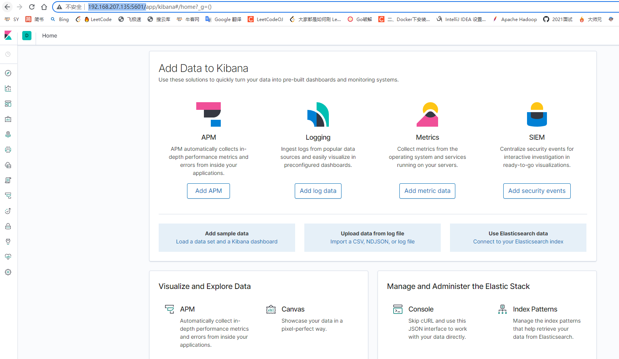Viewport: 619px width, 359px height.
Task: Reload the page with refresh icon
Action: pos(32,7)
